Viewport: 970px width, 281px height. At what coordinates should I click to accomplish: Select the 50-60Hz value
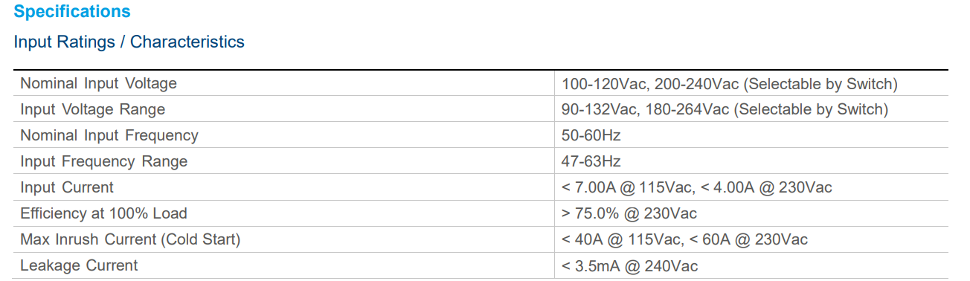tap(591, 135)
